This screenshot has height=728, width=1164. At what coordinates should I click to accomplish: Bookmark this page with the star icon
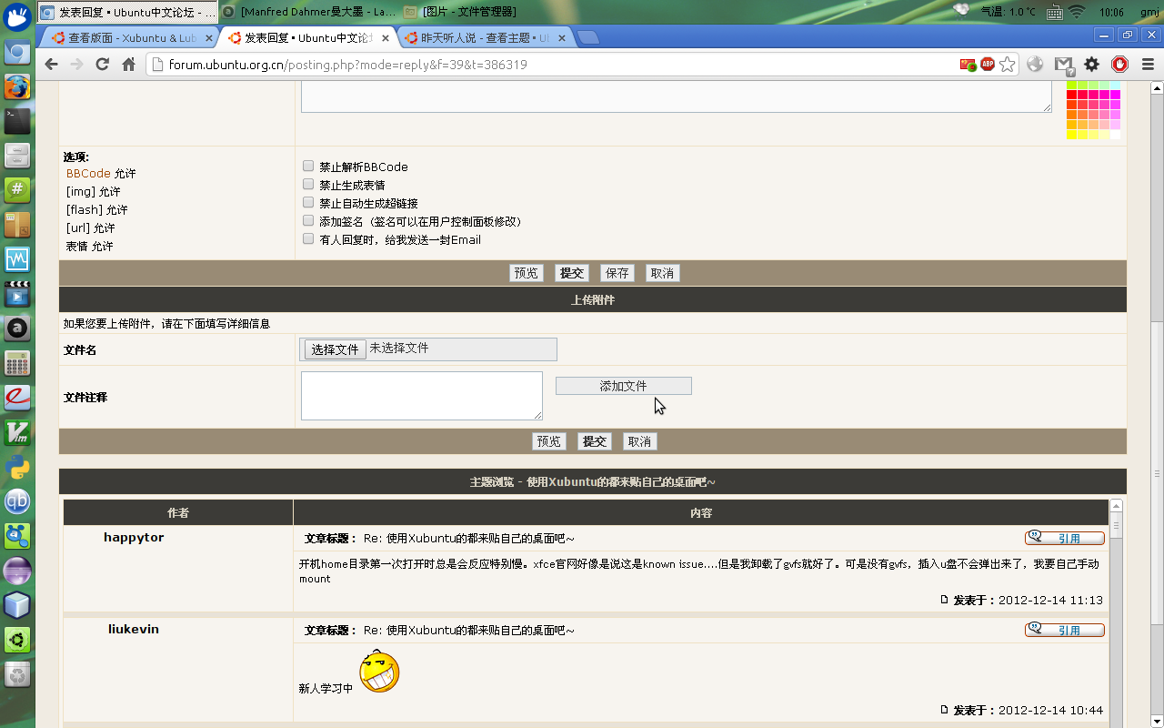tap(1007, 65)
